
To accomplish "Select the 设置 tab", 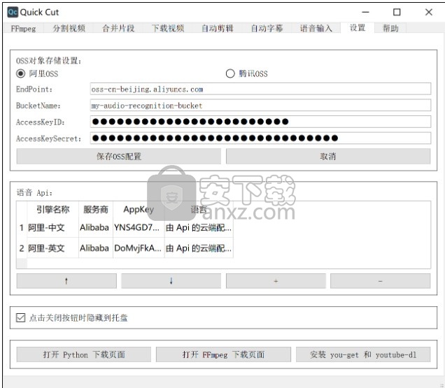I will click(358, 28).
